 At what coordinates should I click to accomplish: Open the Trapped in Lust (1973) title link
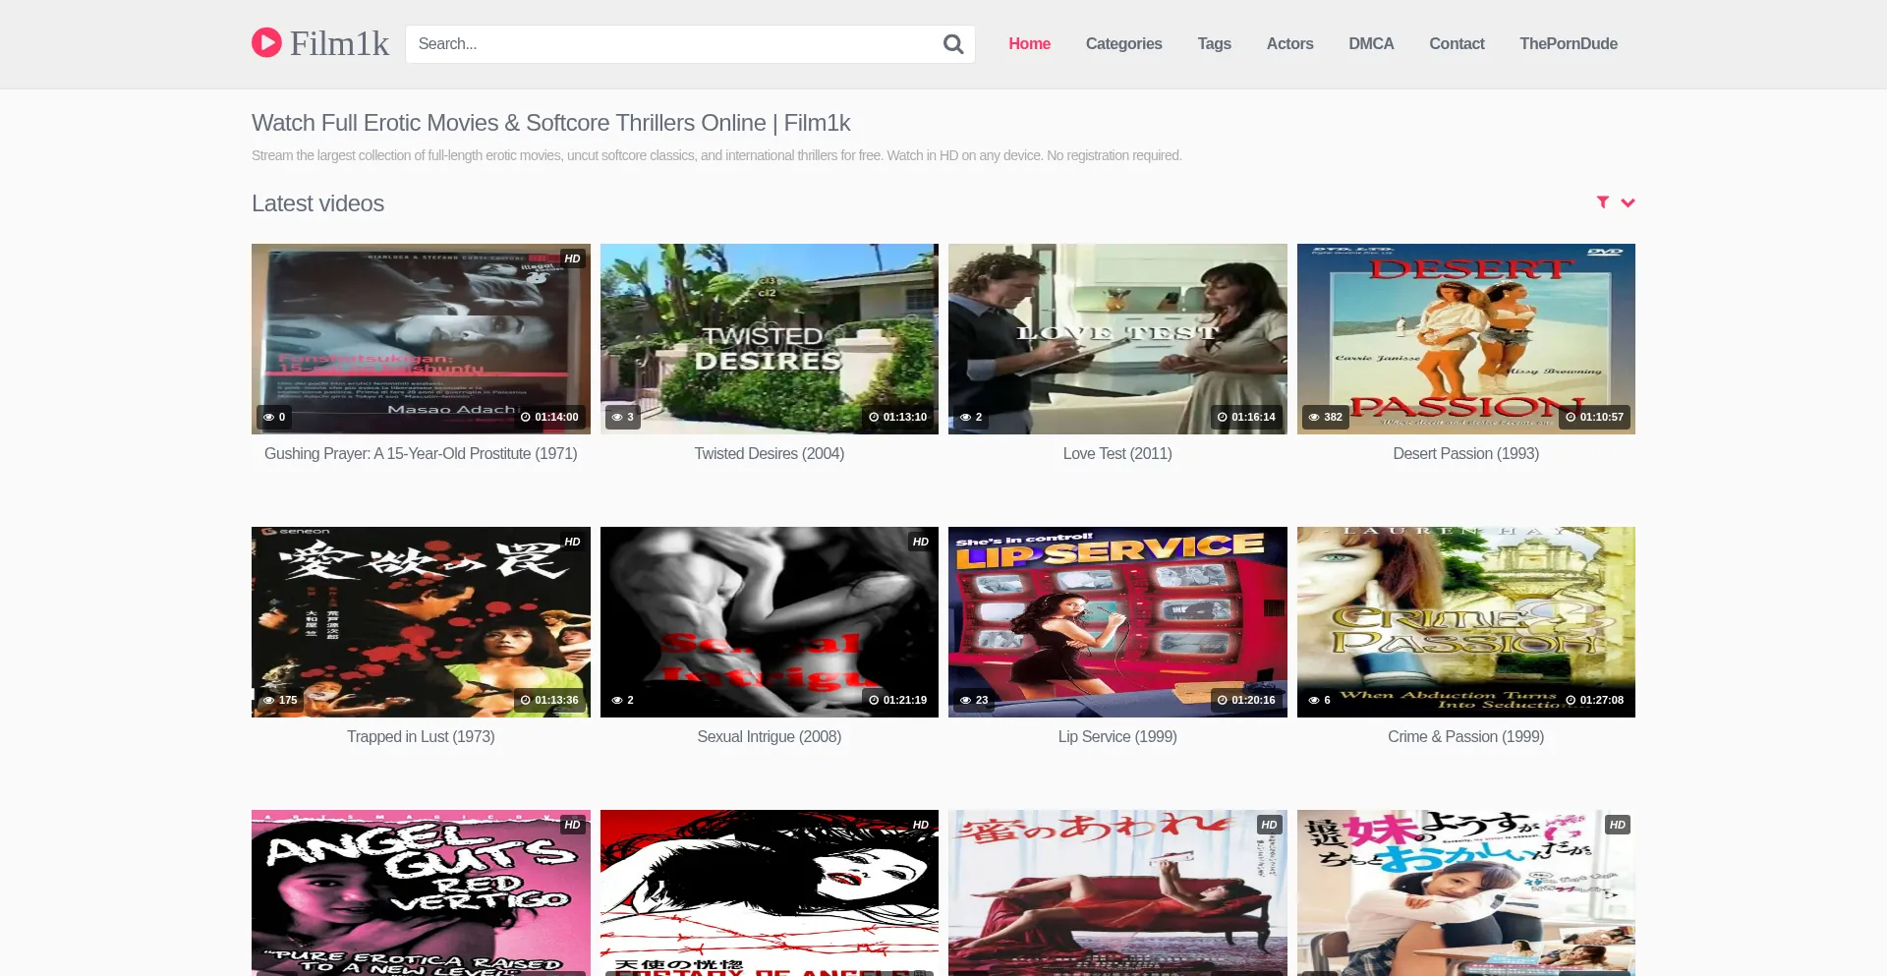[x=421, y=737]
